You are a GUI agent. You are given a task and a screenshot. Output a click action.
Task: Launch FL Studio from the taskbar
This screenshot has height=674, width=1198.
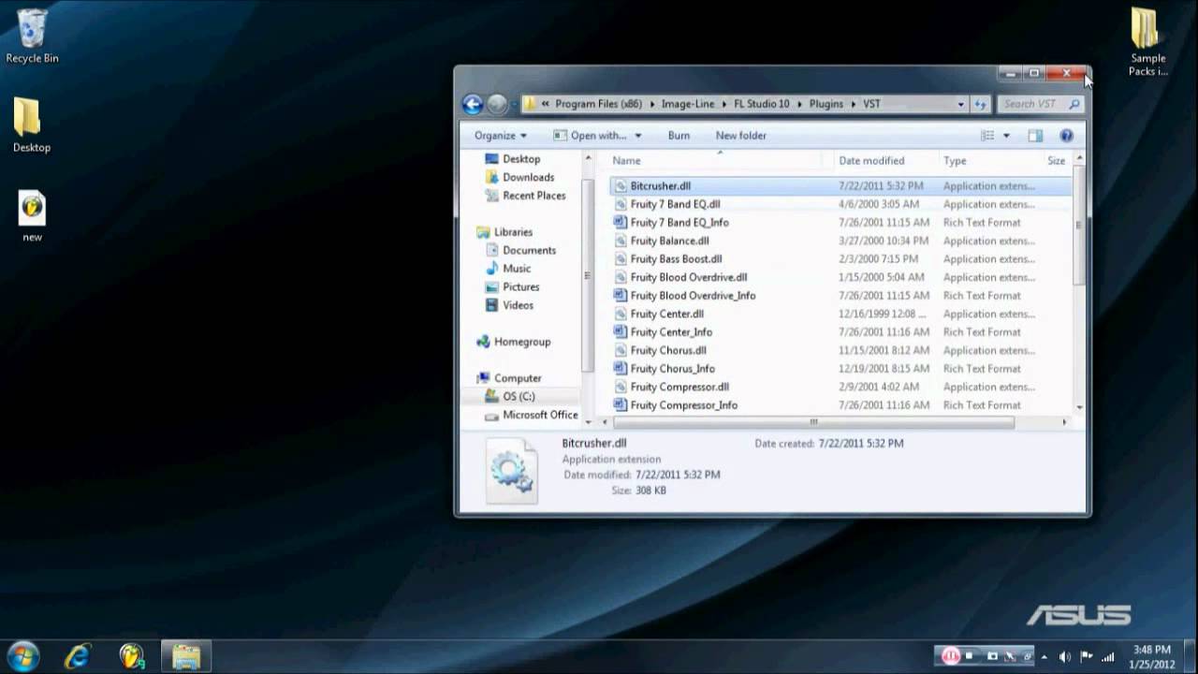(132, 655)
